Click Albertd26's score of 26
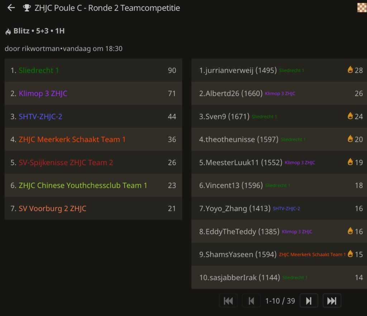This screenshot has height=316, width=367. [359, 93]
